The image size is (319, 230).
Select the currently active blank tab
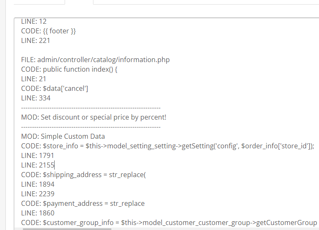[79, 2]
